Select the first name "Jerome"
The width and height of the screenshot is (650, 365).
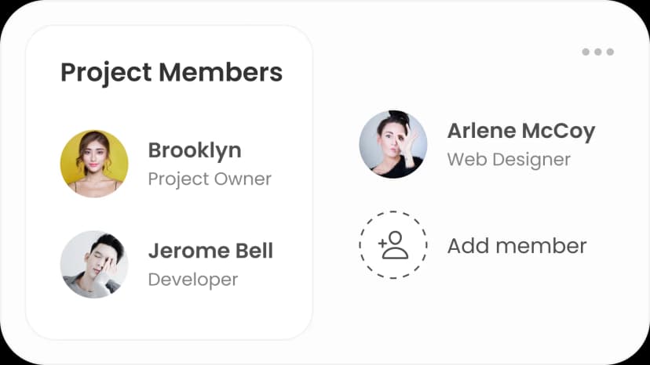(x=181, y=251)
